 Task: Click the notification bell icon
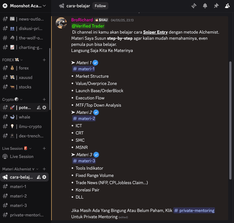pyautogui.click(x=205, y=6)
